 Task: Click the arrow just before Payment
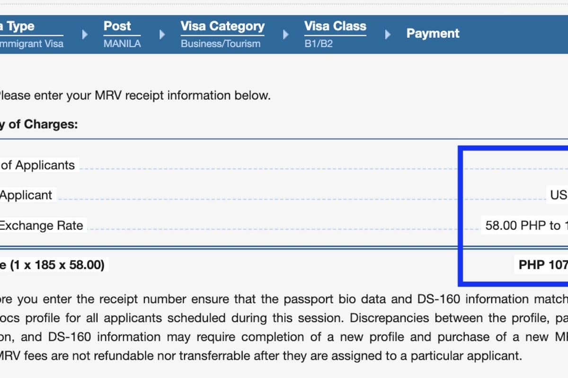click(388, 34)
